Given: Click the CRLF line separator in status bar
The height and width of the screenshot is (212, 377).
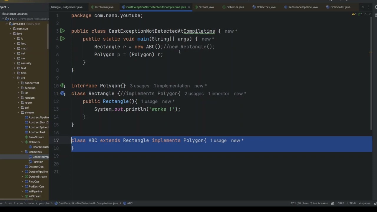Looking at the screenshot, I should pyautogui.click(x=341, y=203).
